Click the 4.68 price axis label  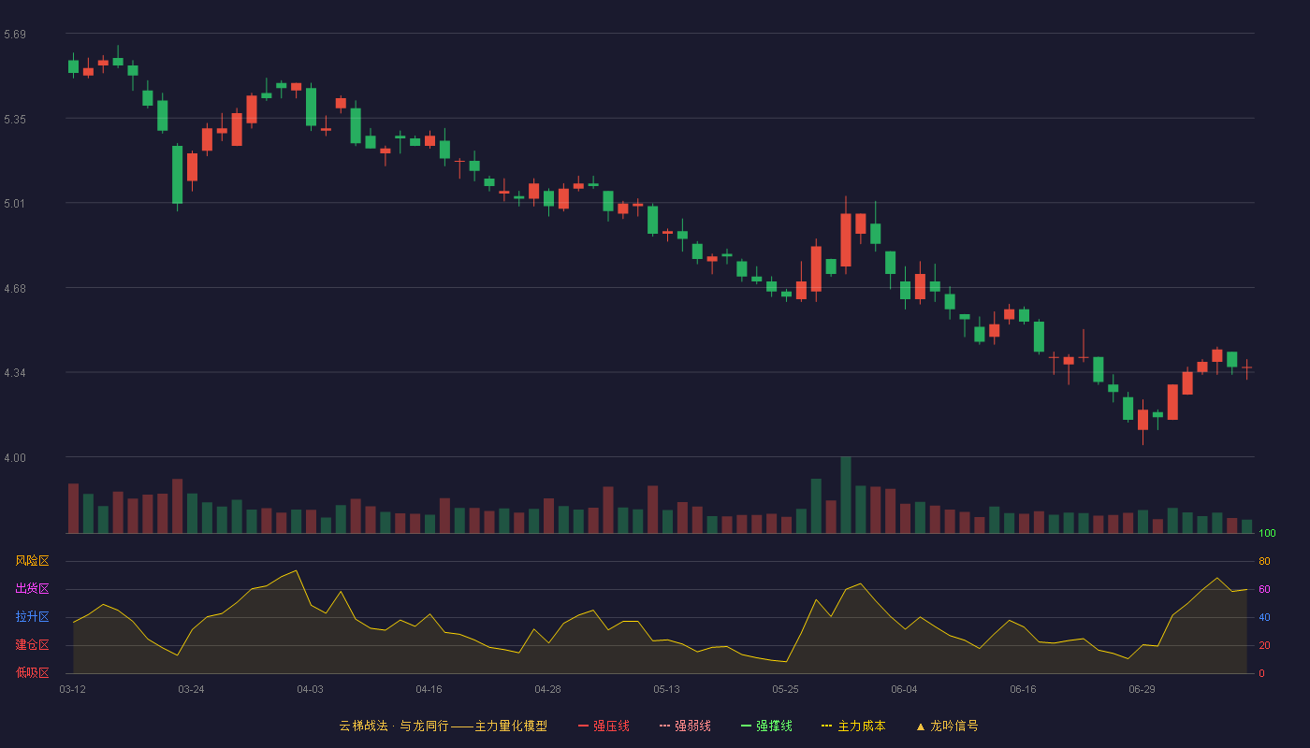point(15,289)
